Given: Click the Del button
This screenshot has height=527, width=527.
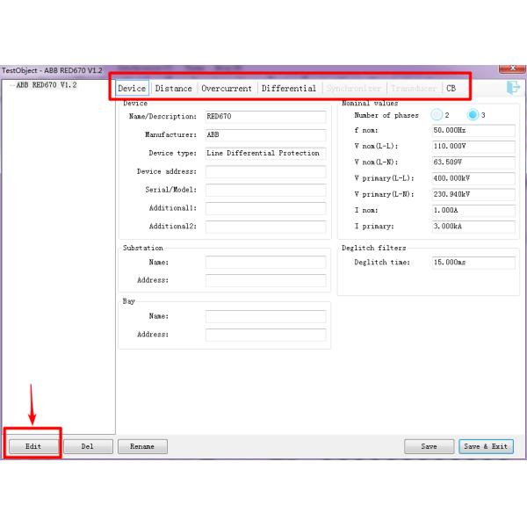Looking at the screenshot, I should [x=88, y=446].
